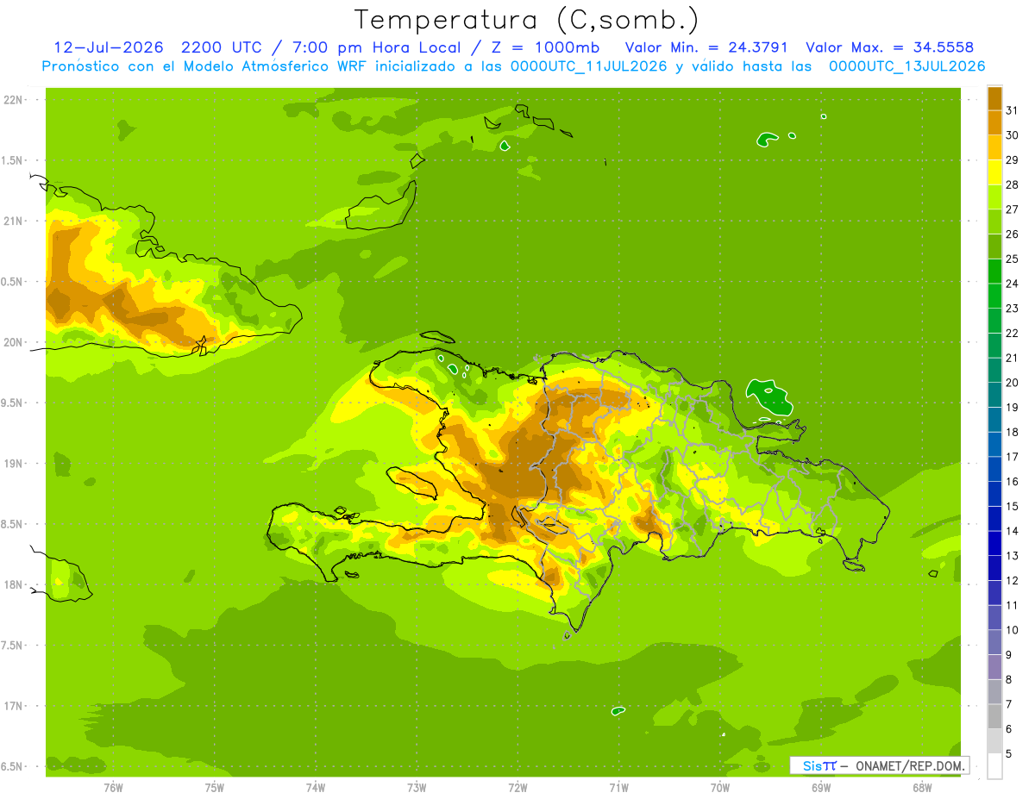The height and width of the screenshot is (799, 1035).
Task: Click the '74W' longitude axis label
Action: pyautogui.click(x=316, y=788)
